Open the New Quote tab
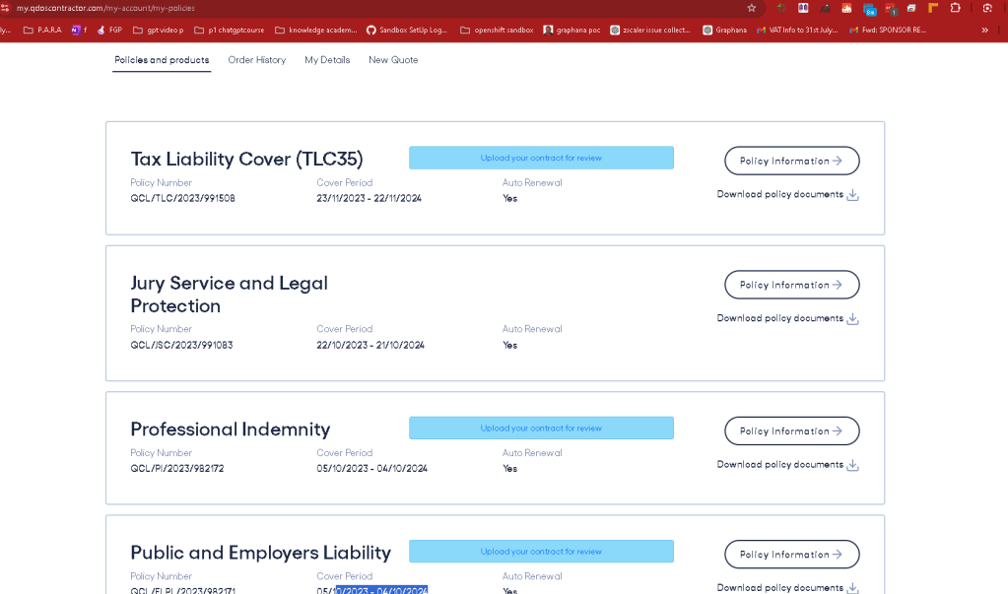Image resolution: width=1008 pixels, height=594 pixels. (393, 60)
